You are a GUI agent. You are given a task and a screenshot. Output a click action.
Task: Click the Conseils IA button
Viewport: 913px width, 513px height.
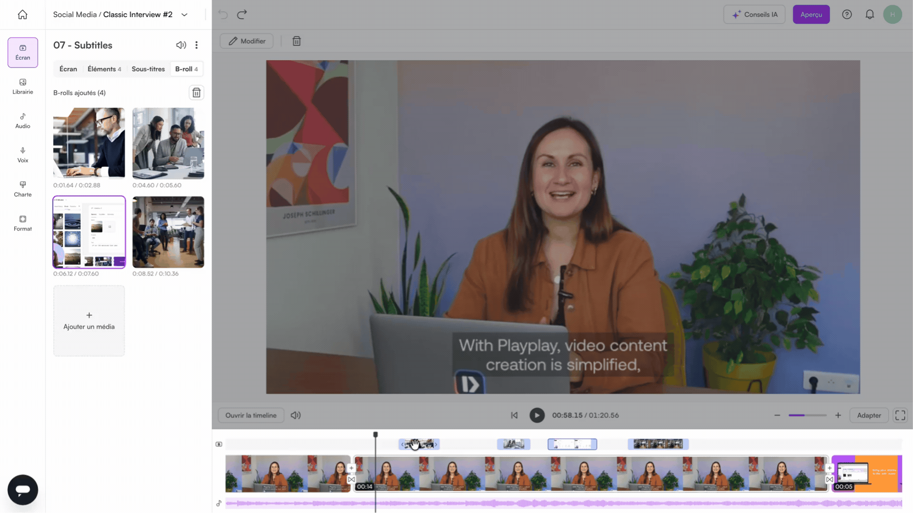[x=754, y=14]
